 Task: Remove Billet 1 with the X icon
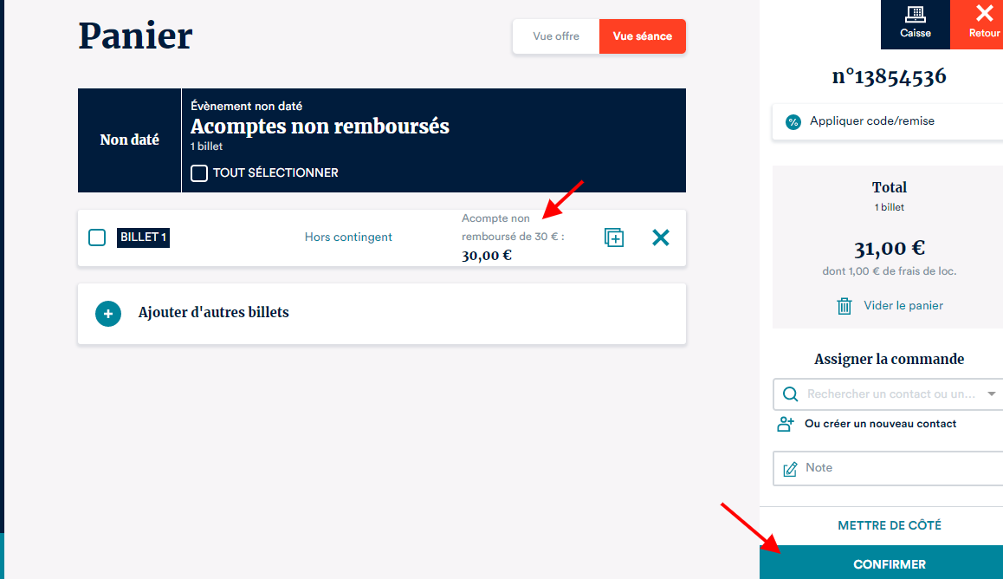660,237
